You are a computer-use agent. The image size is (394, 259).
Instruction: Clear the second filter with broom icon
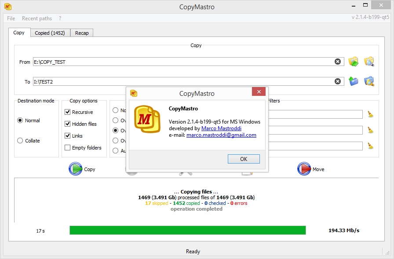click(x=370, y=130)
